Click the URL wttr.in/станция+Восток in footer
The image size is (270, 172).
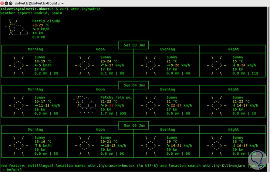[111, 166]
